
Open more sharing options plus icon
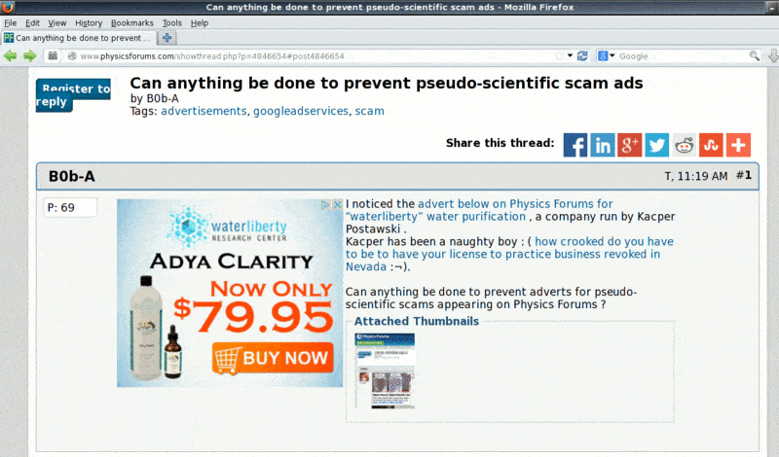pyautogui.click(x=738, y=145)
